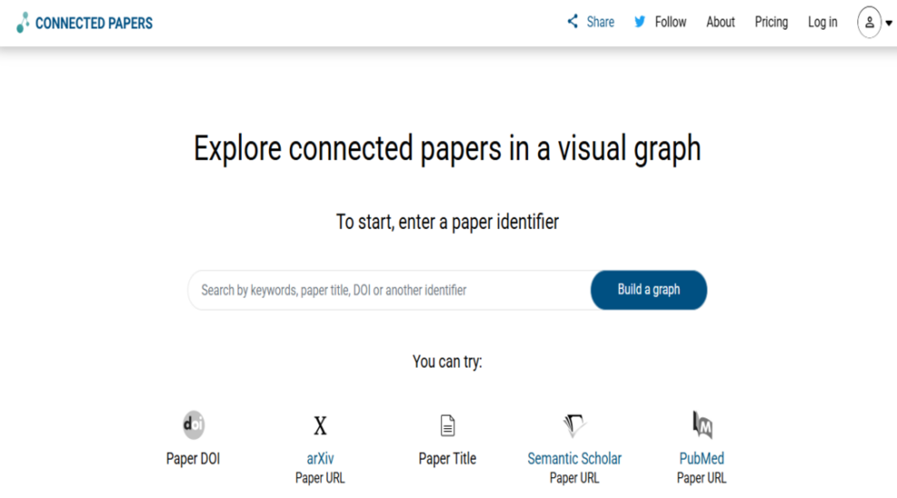Image resolution: width=897 pixels, height=498 pixels.
Task: Select the arXiv link
Action: pyautogui.click(x=321, y=458)
